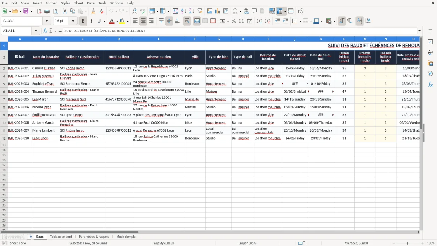This screenshot has width=437, height=246.
Task: Toggle Left-to-Right paragraph direction
Action: (x=342, y=21)
